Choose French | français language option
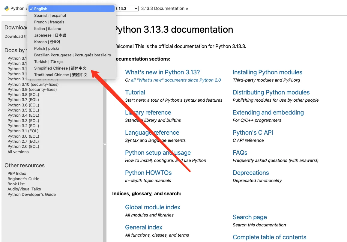The image size is (347, 242). [x=71, y=22]
